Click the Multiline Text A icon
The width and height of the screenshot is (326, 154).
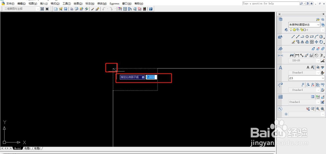tap(308, 67)
